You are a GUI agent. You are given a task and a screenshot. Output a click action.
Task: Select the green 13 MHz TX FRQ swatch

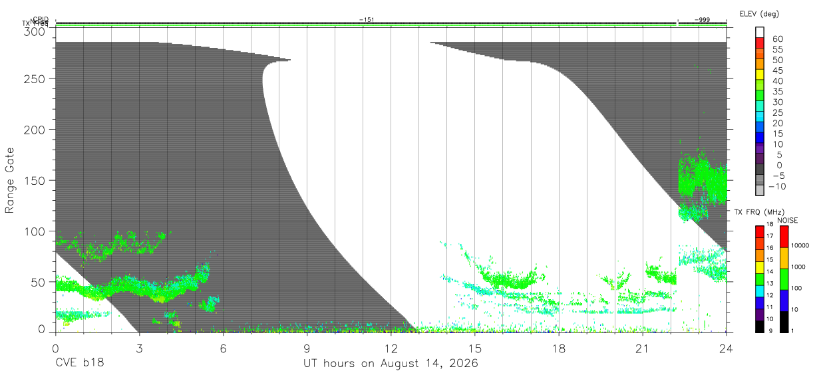click(x=759, y=279)
